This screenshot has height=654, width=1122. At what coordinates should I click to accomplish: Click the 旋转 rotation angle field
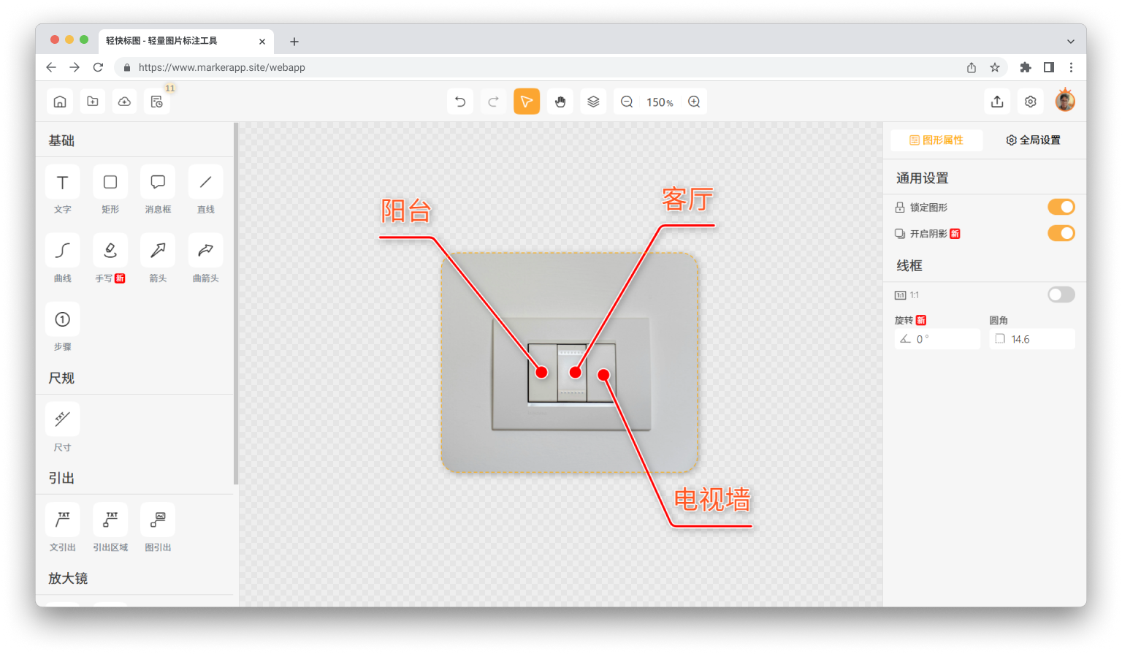pyautogui.click(x=938, y=339)
